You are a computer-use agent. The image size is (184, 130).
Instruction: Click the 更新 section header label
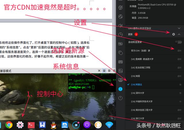pos(130,34)
